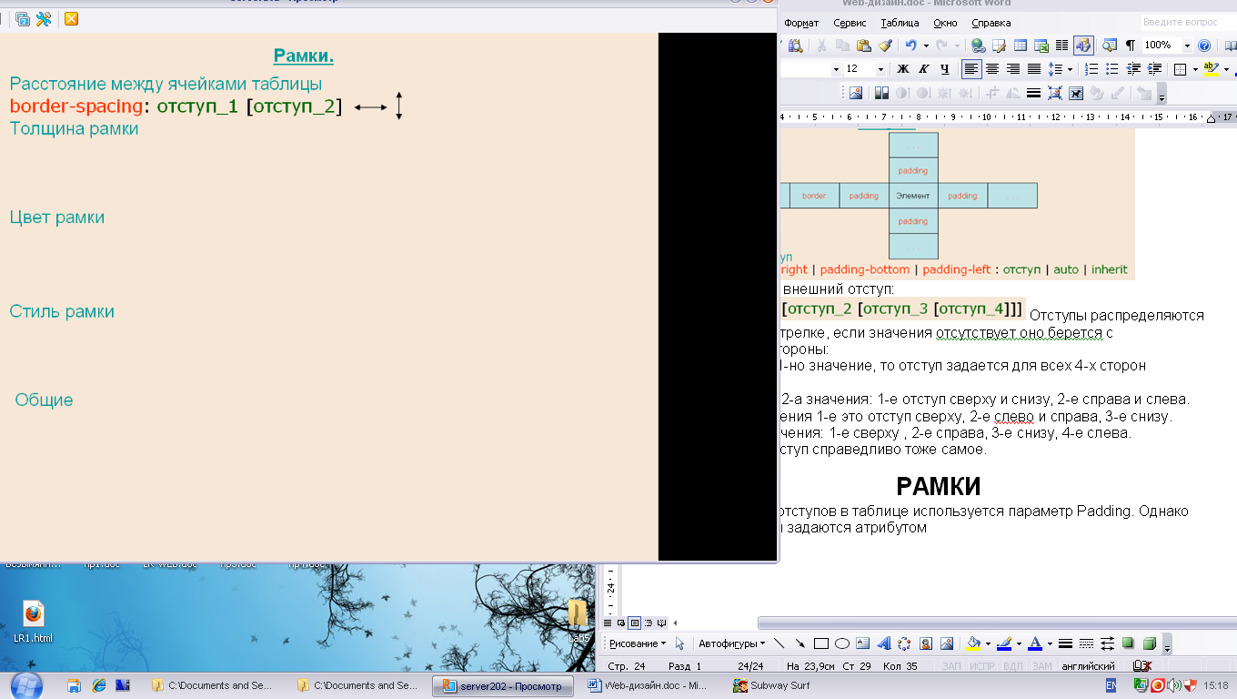Increase indent in Word toolbar
1237x699 pixels.
pos(1154,69)
